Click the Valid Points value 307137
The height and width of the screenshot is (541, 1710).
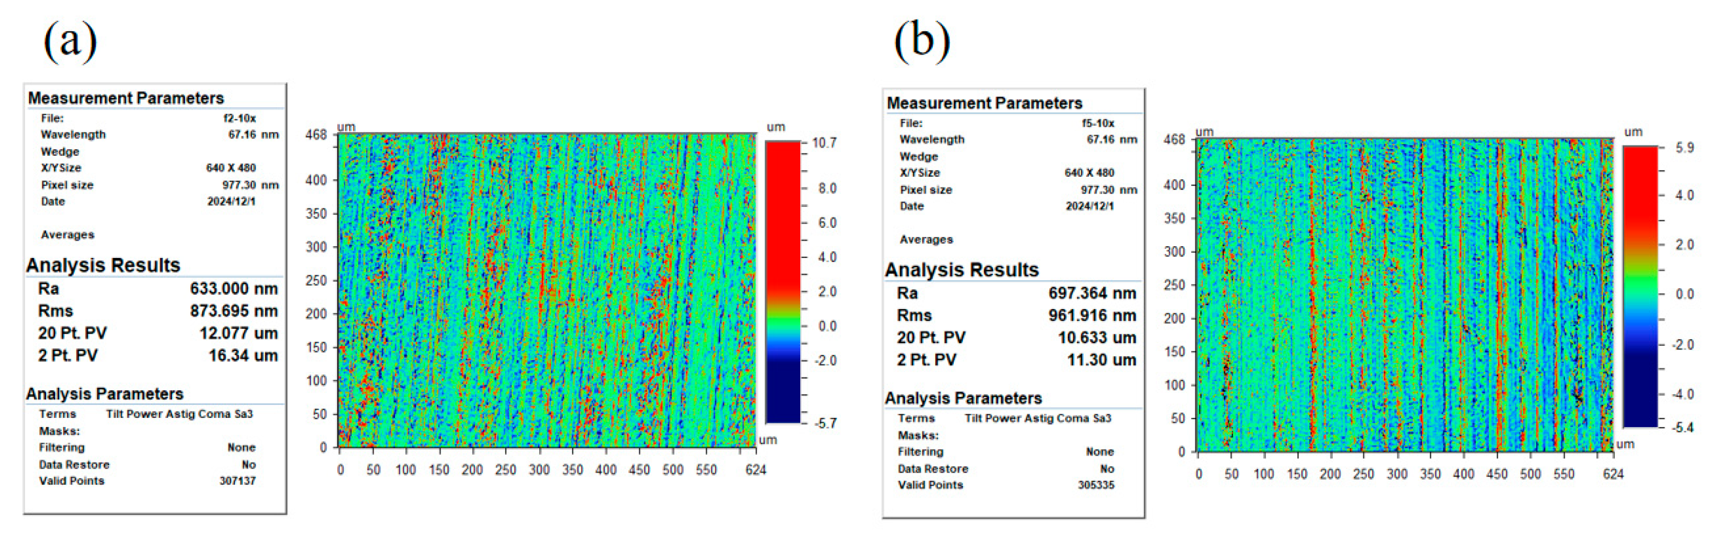coord(237,481)
